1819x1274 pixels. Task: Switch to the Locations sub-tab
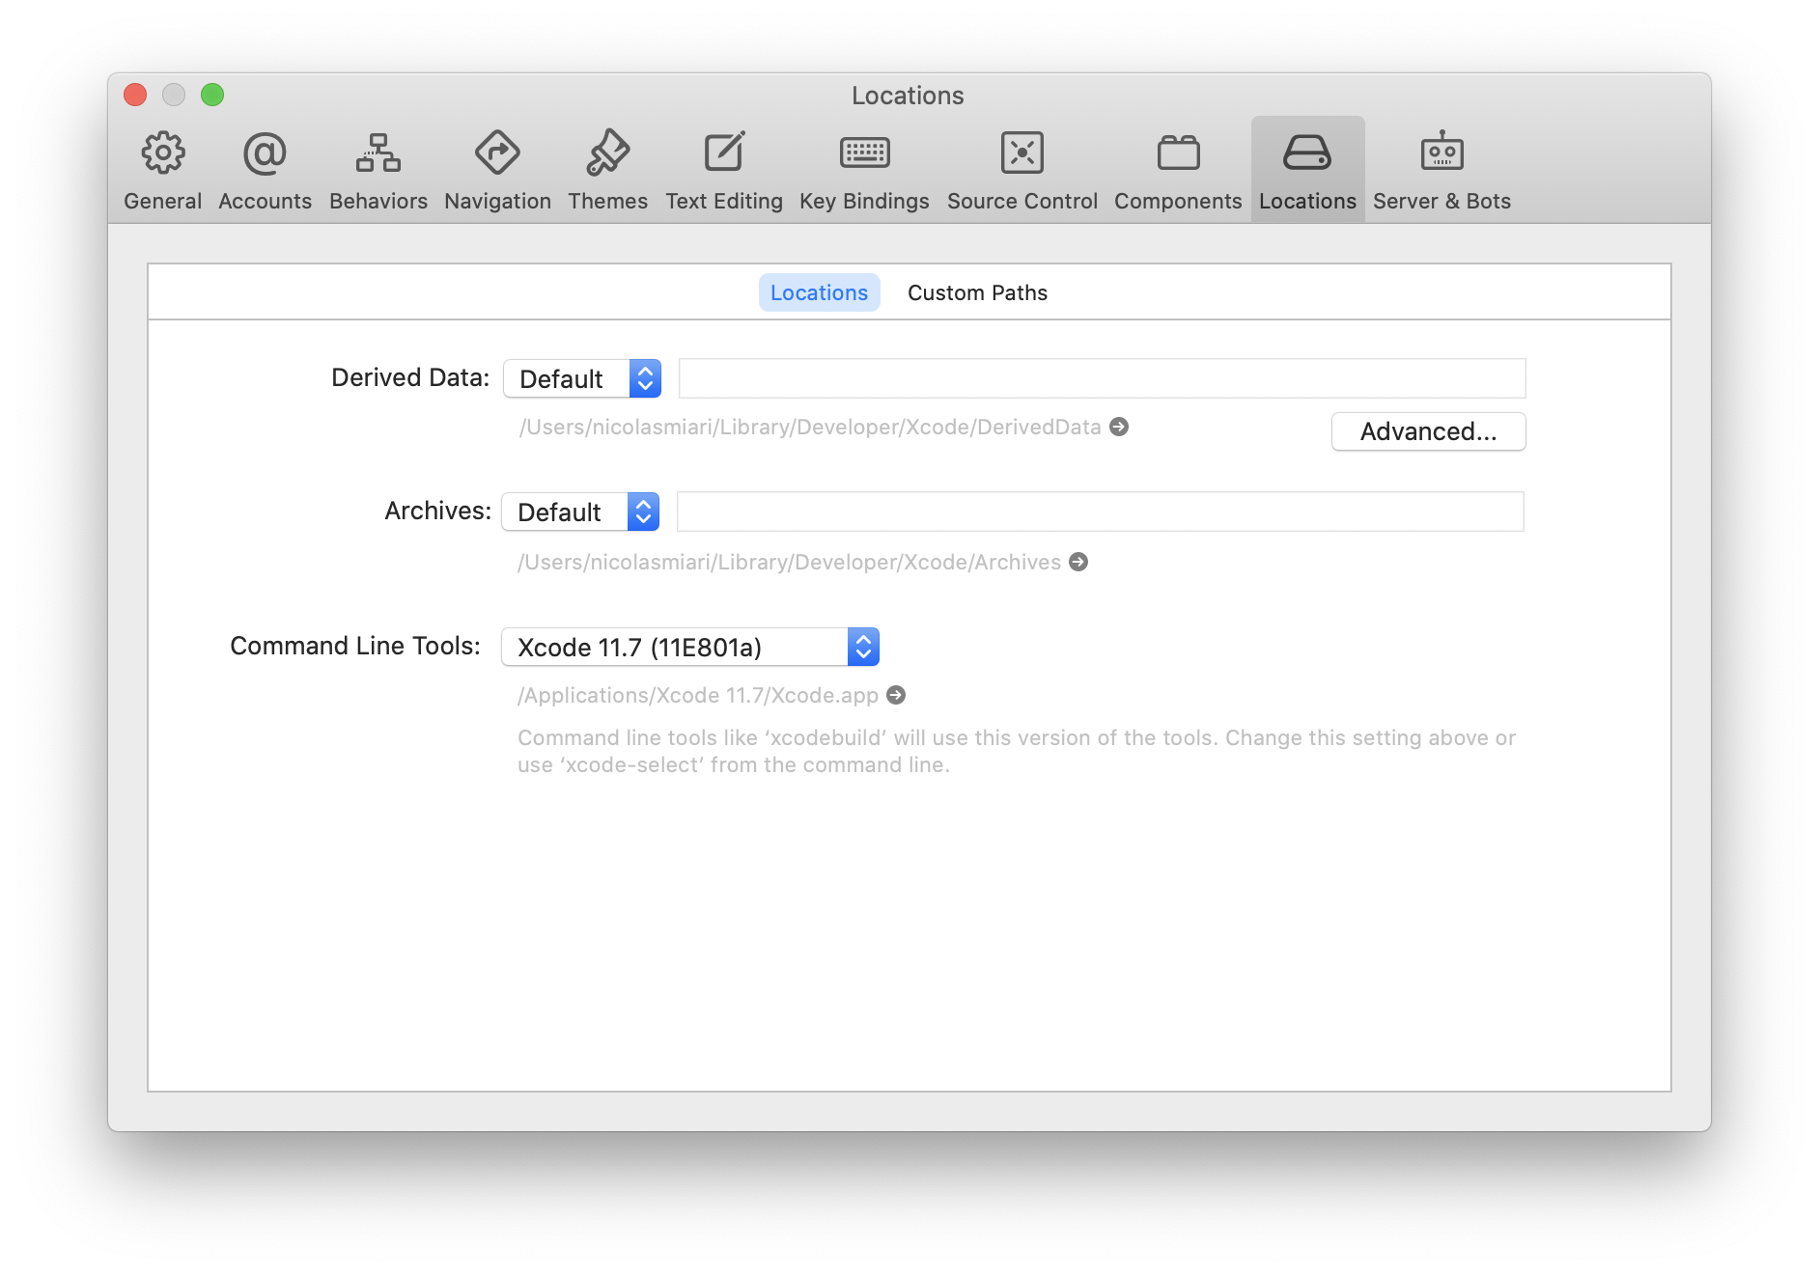(819, 292)
